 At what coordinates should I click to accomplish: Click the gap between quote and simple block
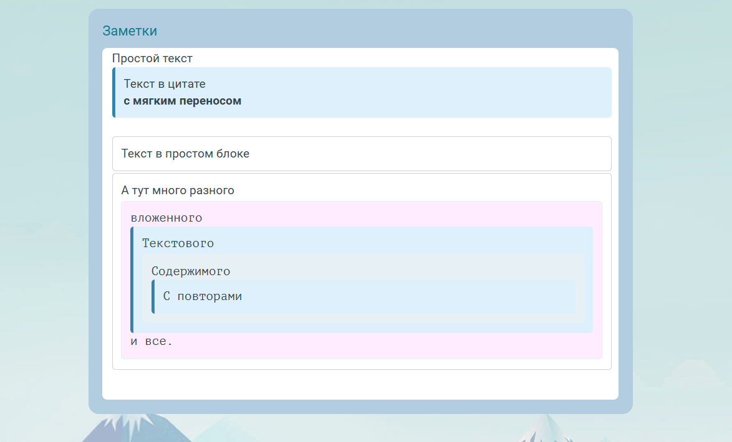[x=360, y=127]
